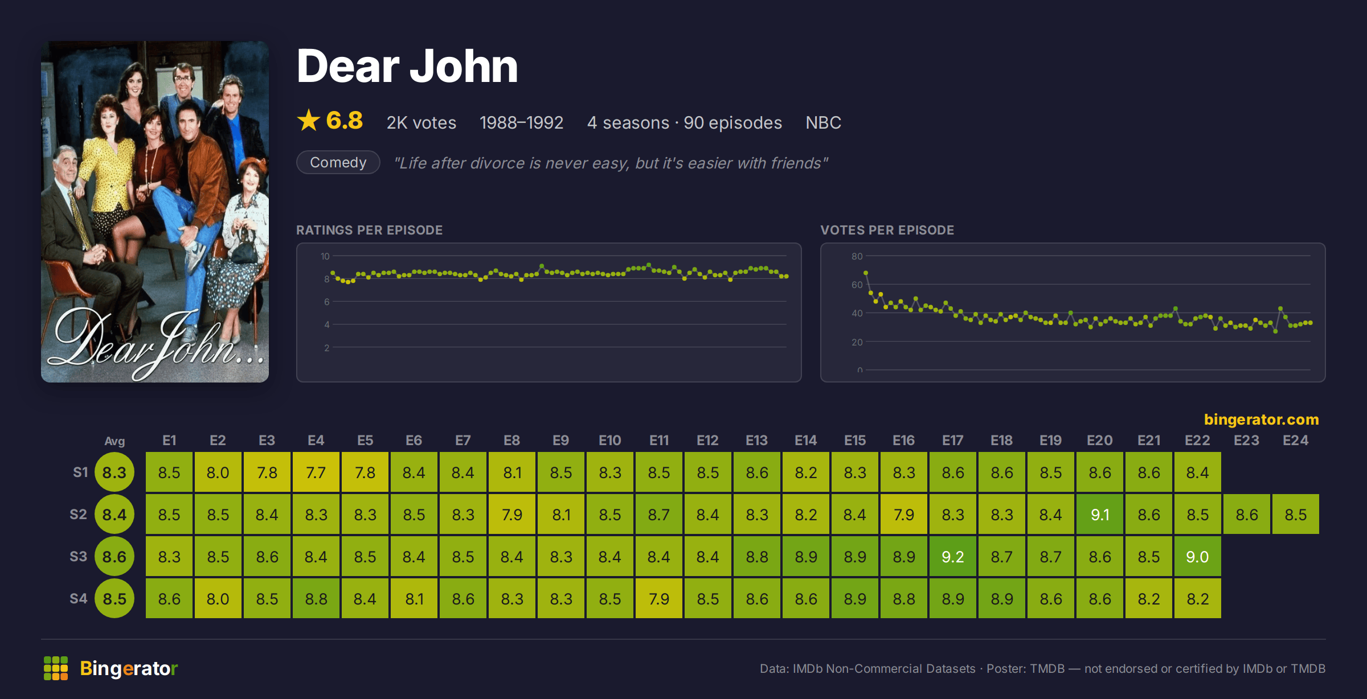Image resolution: width=1367 pixels, height=699 pixels.
Task: Click the E1 column header
Action: click(x=169, y=441)
